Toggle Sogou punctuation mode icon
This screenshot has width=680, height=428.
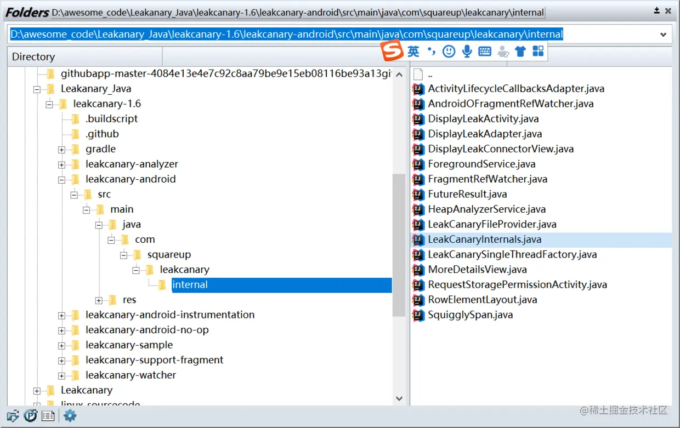tap(432, 52)
